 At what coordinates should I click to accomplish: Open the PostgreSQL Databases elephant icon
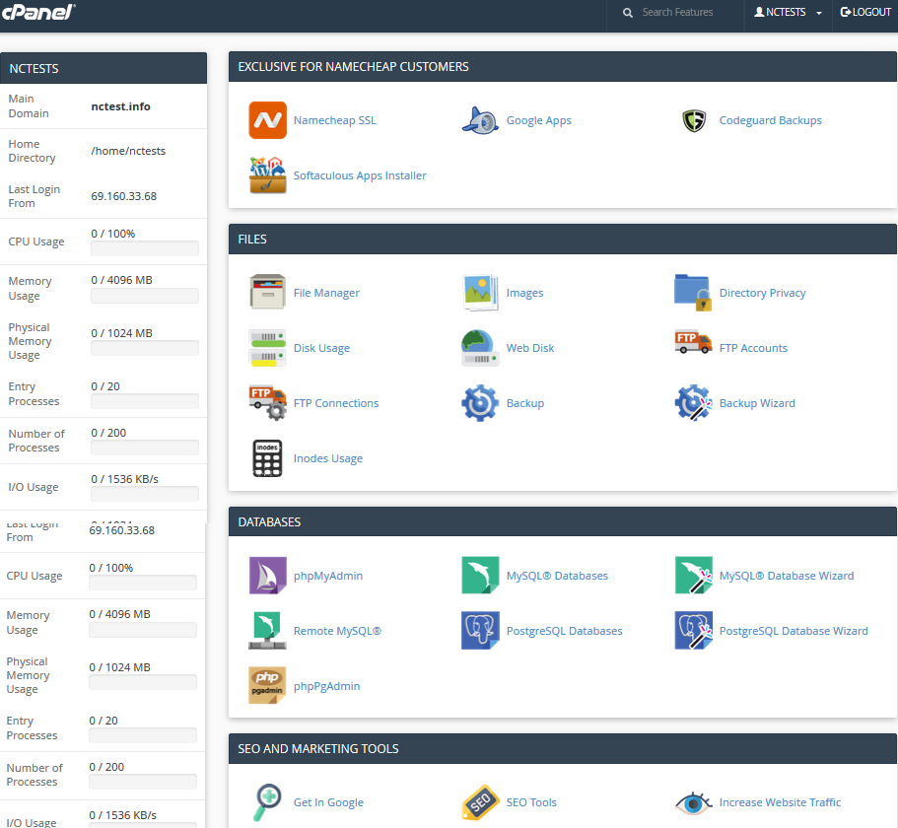click(x=480, y=631)
